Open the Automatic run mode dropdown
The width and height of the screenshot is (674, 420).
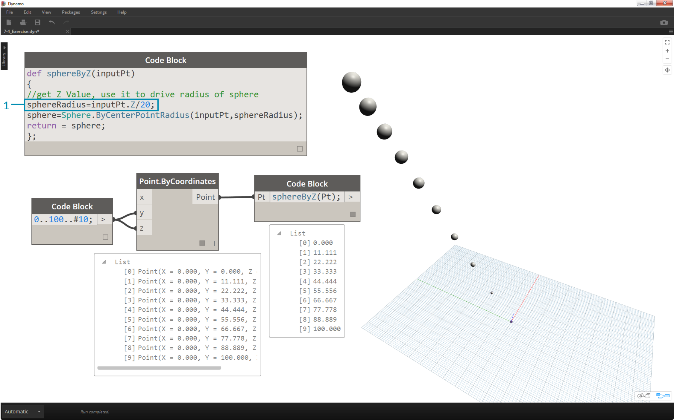(x=22, y=412)
